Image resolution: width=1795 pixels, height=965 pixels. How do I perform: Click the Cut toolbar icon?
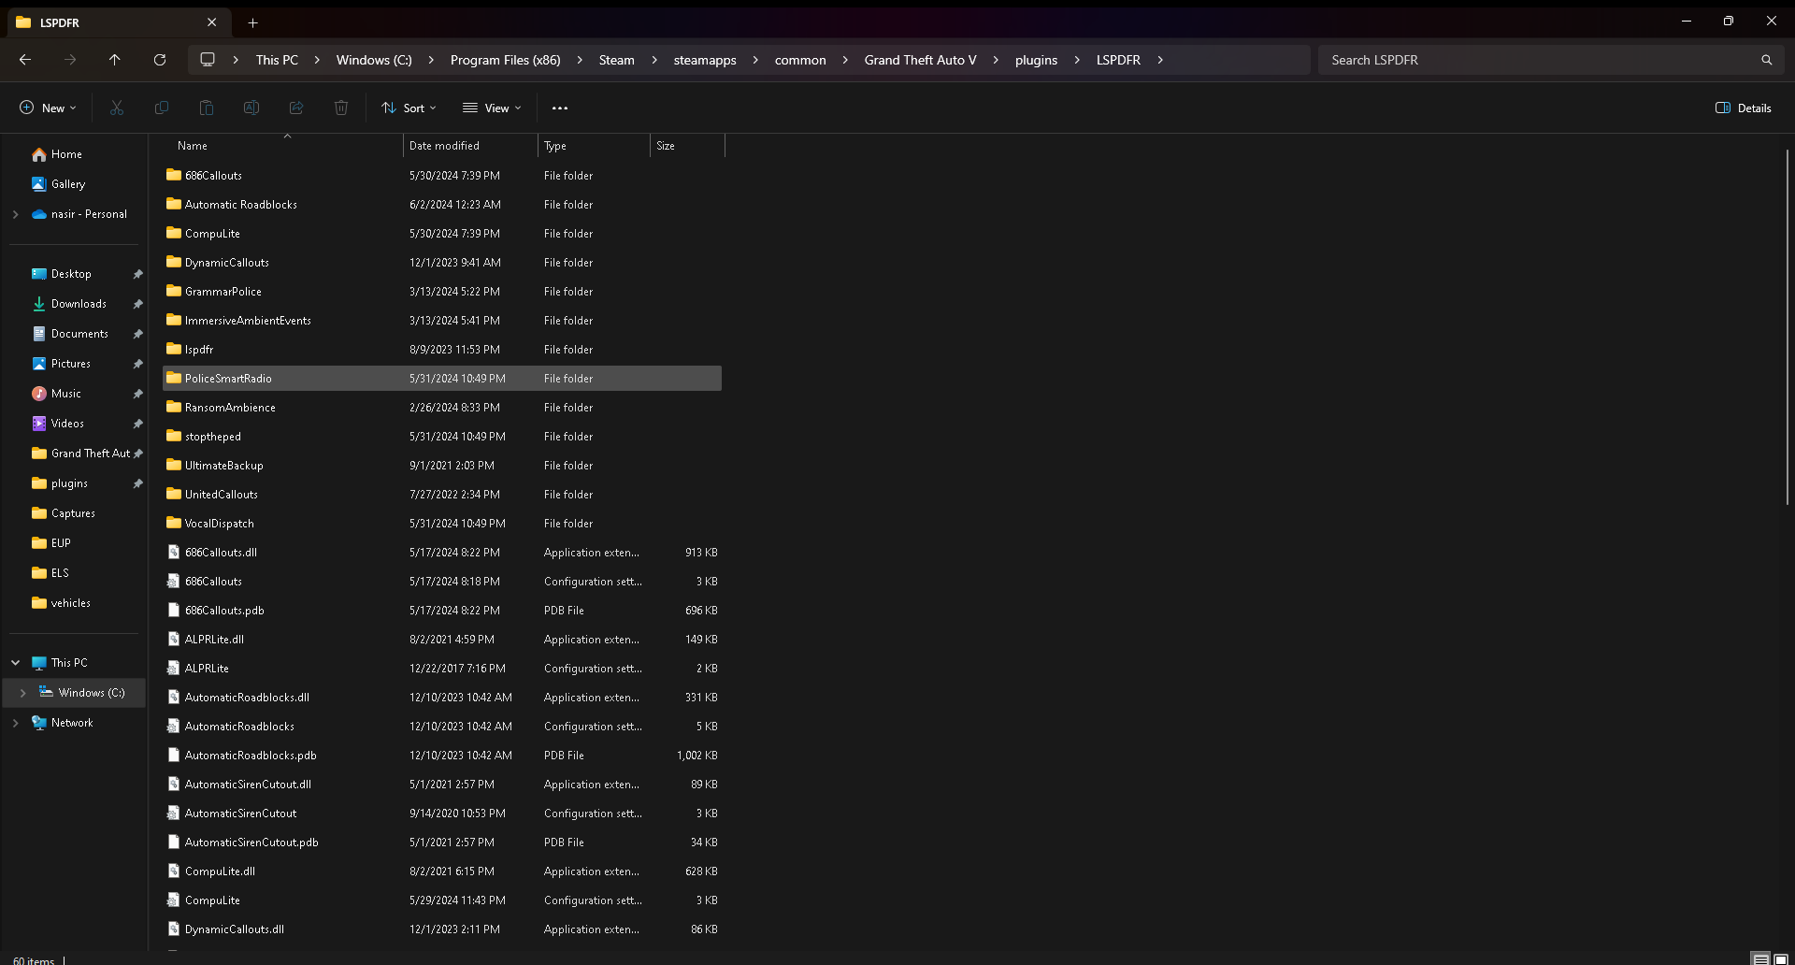117,108
